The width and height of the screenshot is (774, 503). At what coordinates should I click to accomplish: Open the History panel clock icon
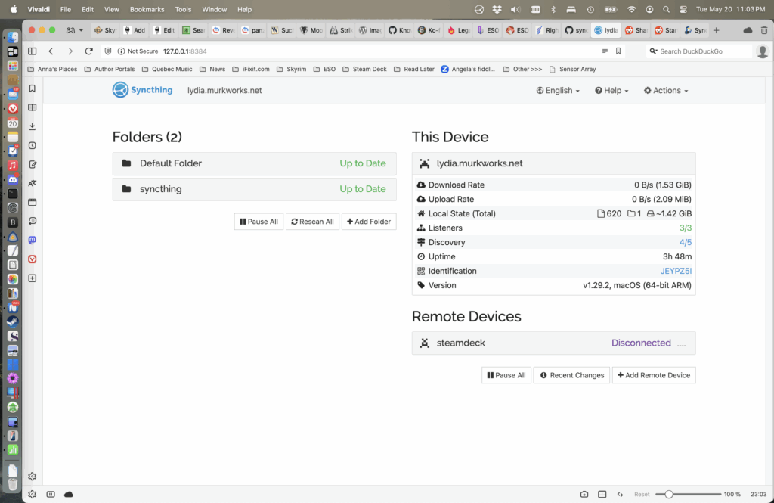[x=33, y=145]
